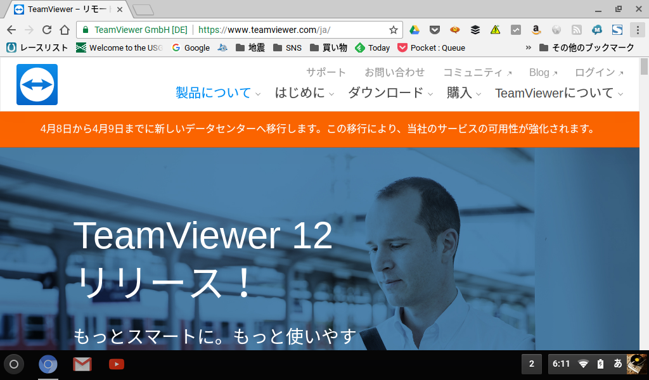
Task: Expand the はじめに menu
Action: point(304,92)
